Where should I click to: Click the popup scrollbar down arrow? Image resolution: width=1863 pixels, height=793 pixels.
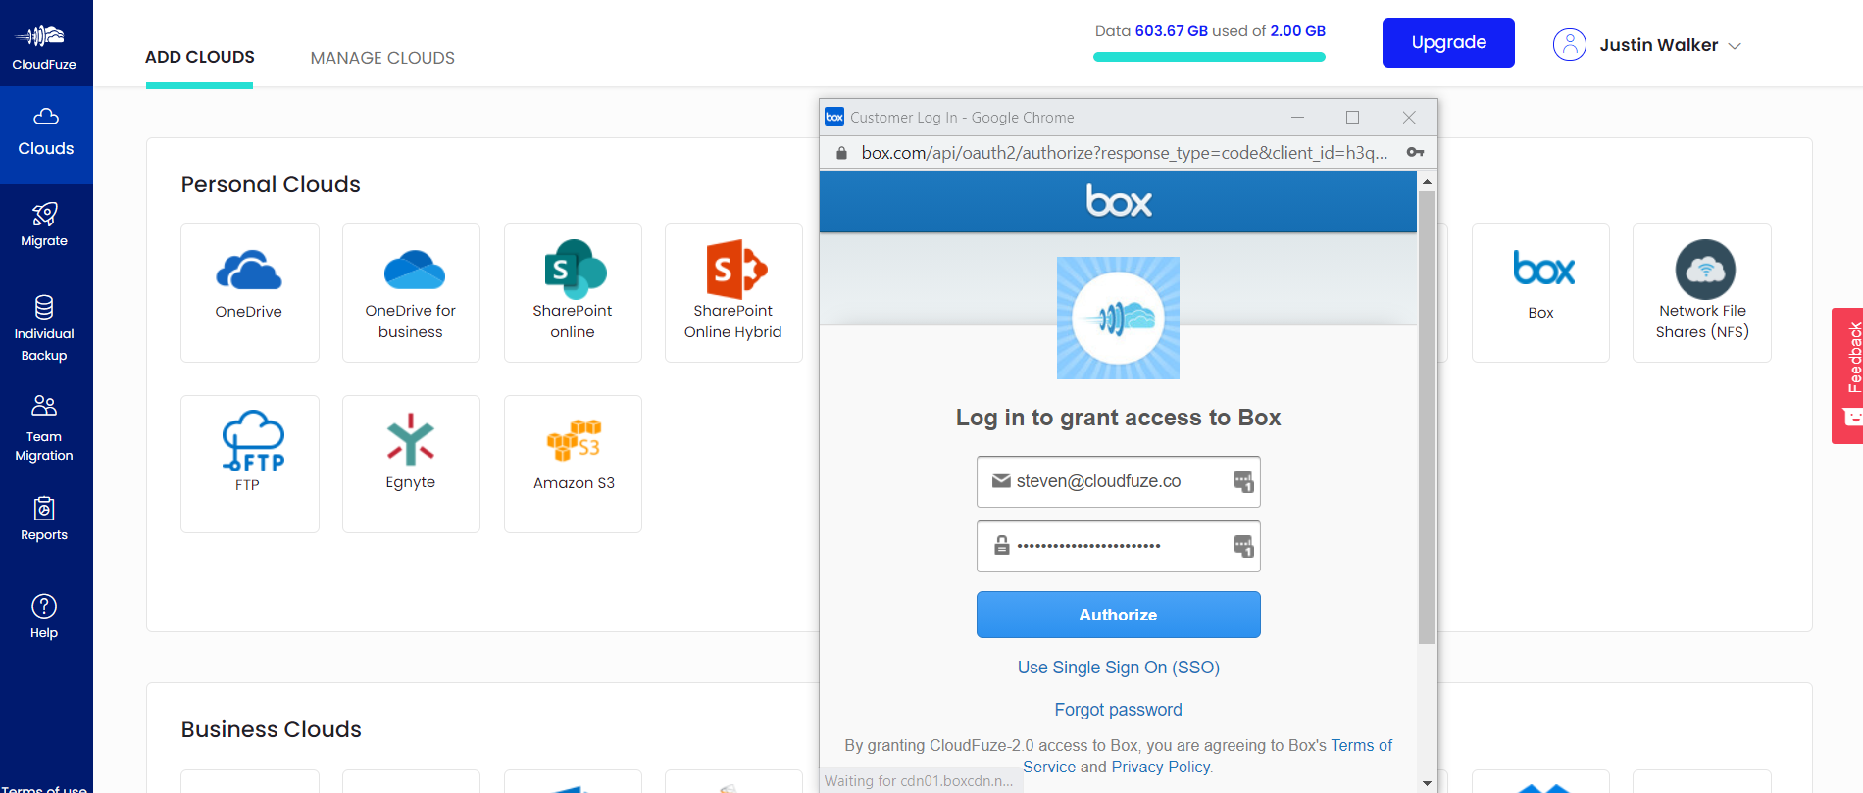[x=1427, y=783]
